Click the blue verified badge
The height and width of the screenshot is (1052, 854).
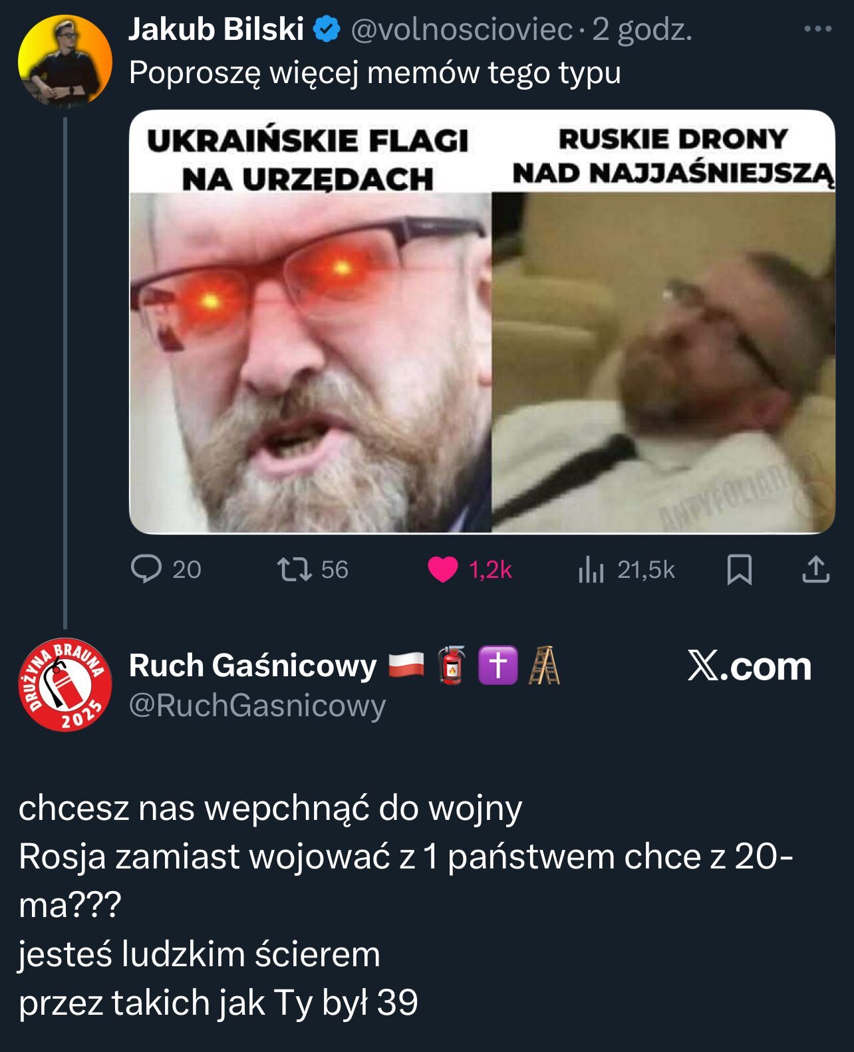click(x=327, y=30)
